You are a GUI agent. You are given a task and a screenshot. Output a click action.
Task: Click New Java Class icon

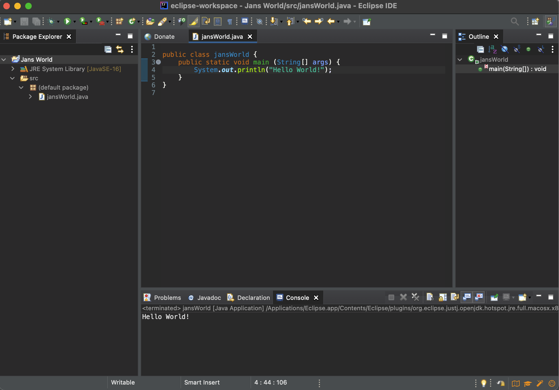pos(132,21)
